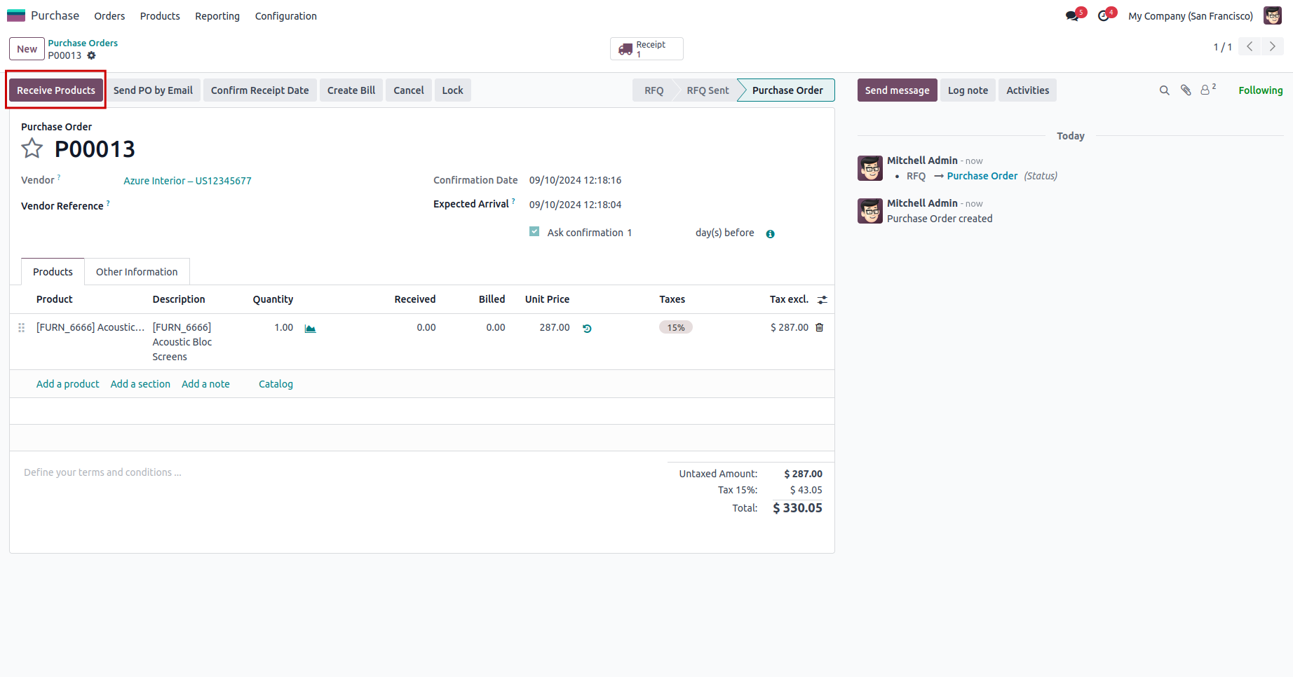1293x677 pixels.
Task: Click the paperclip attachments icon
Action: pos(1186,90)
